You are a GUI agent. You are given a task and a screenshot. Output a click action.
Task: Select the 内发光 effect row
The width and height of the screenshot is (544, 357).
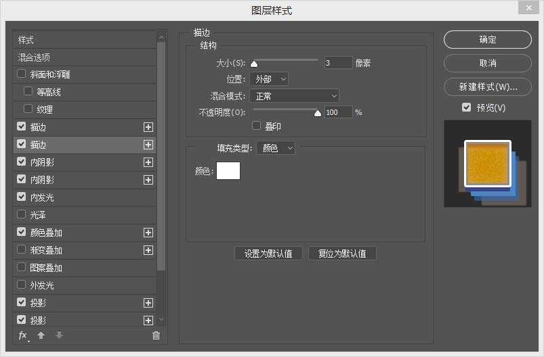pyautogui.click(x=42, y=197)
